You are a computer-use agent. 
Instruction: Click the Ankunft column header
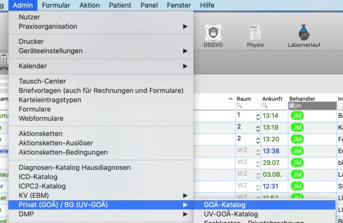(x=272, y=99)
